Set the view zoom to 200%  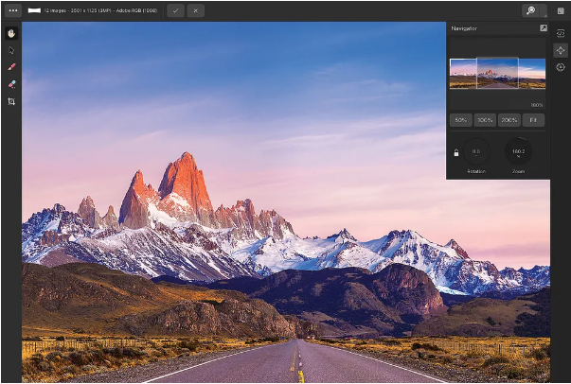pyautogui.click(x=509, y=120)
